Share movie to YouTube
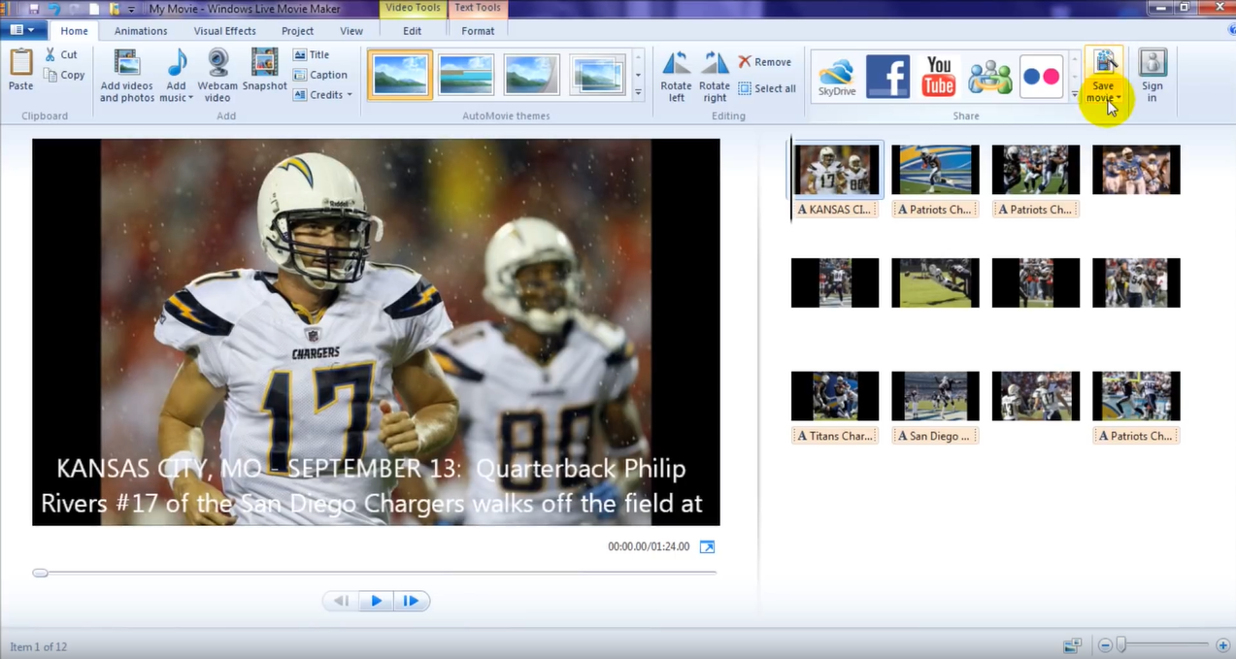This screenshot has width=1236, height=659. (x=938, y=76)
